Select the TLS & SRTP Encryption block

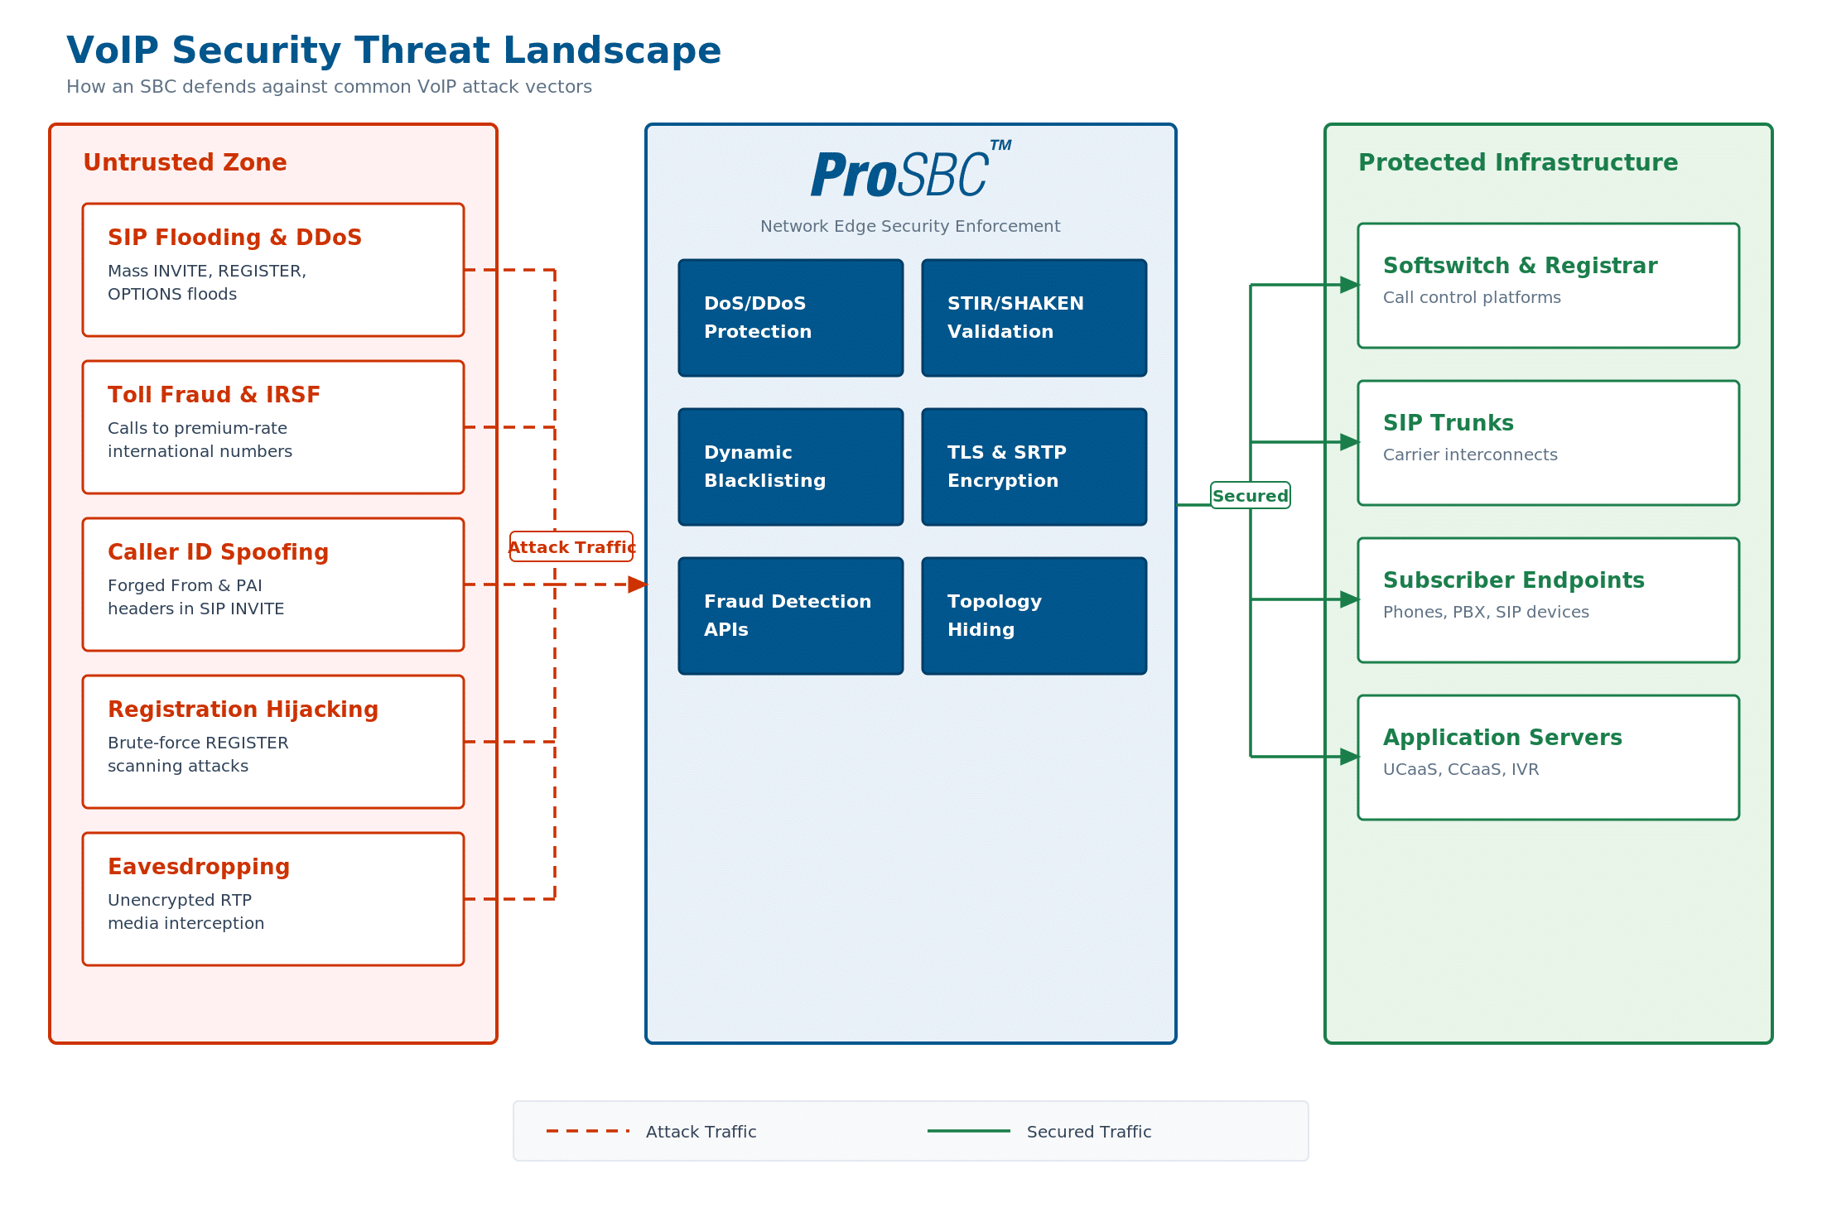1034,467
